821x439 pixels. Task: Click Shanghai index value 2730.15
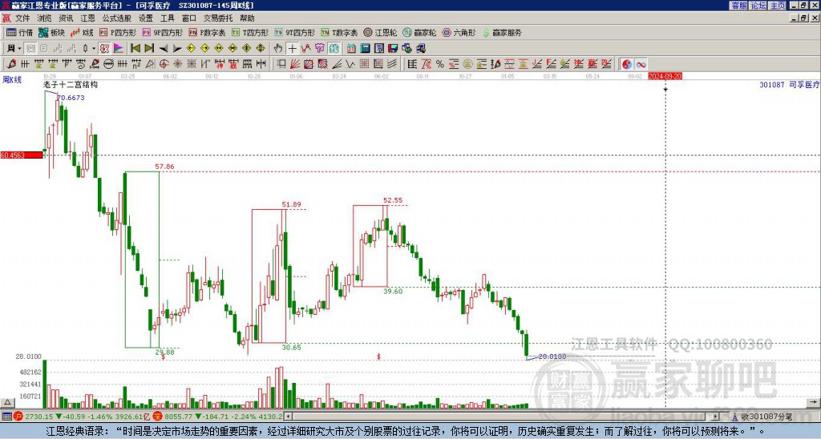pos(39,417)
